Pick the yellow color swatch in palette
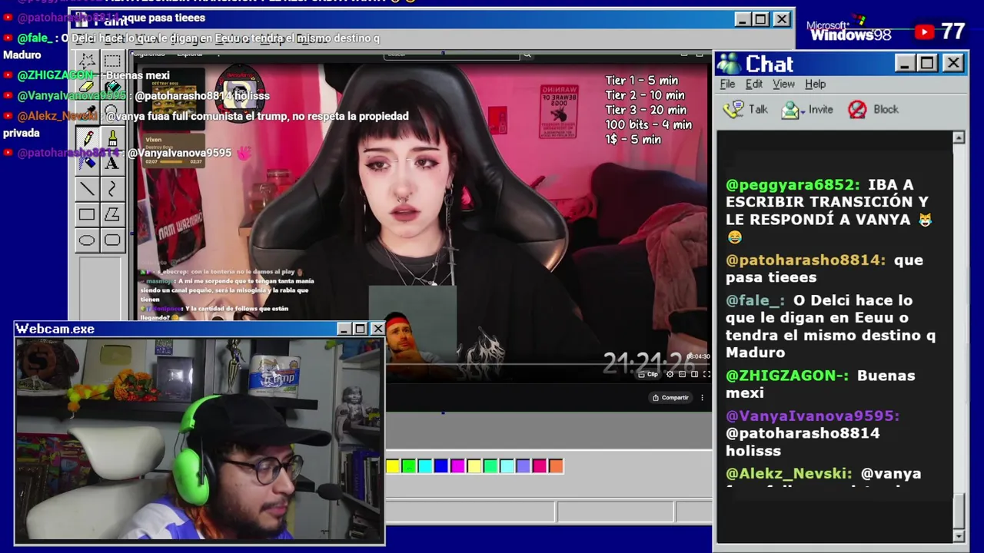 coord(393,465)
